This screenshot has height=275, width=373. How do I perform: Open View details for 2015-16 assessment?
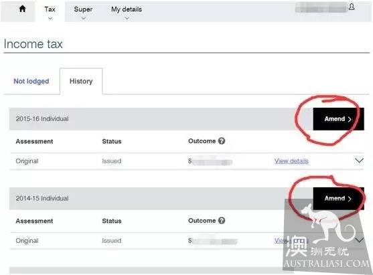pyautogui.click(x=291, y=161)
